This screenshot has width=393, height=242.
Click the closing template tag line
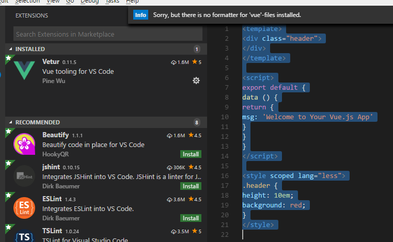coord(264,58)
